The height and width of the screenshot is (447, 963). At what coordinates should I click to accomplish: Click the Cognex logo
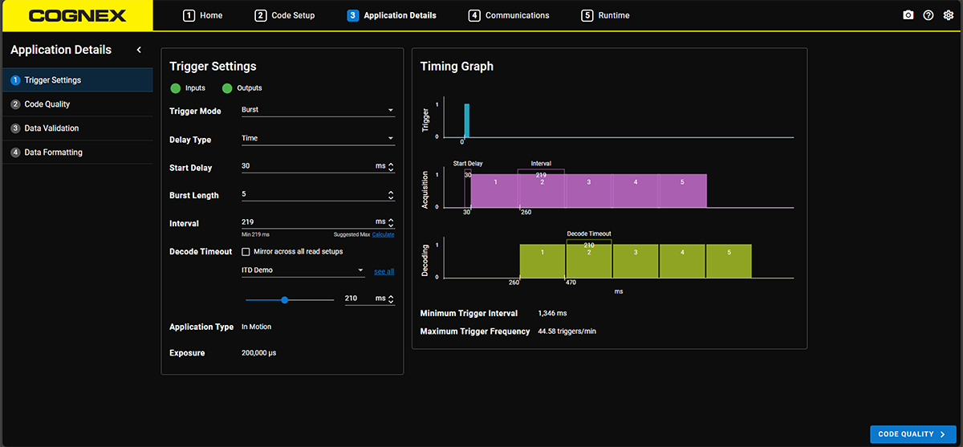[76, 15]
